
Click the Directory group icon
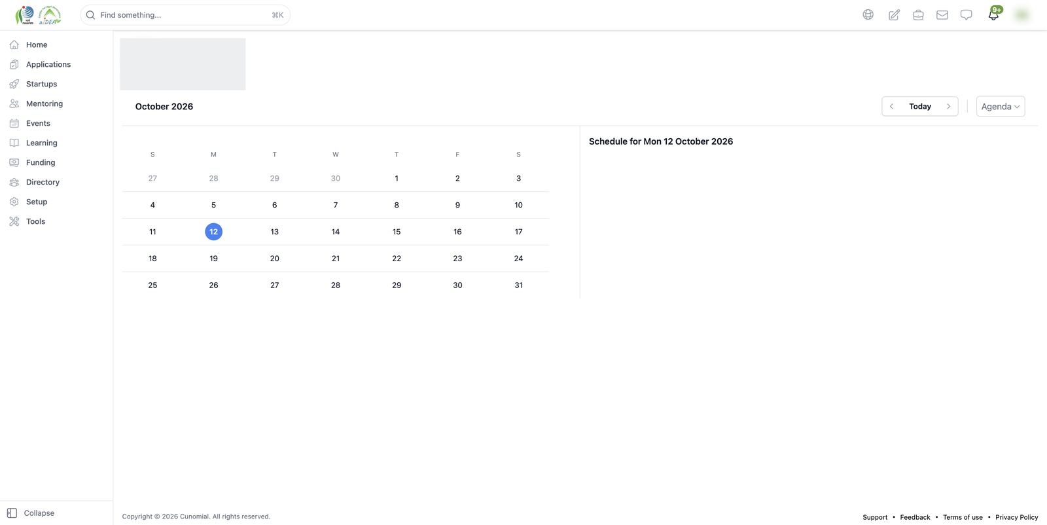[14, 182]
